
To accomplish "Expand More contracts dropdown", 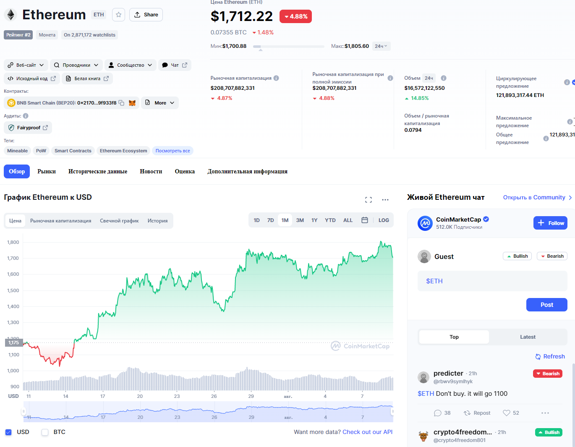I will tap(160, 103).
